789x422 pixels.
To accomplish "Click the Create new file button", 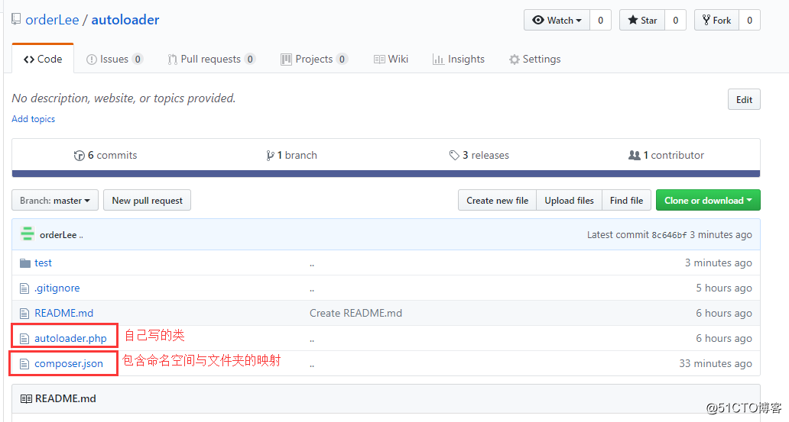I will [497, 200].
